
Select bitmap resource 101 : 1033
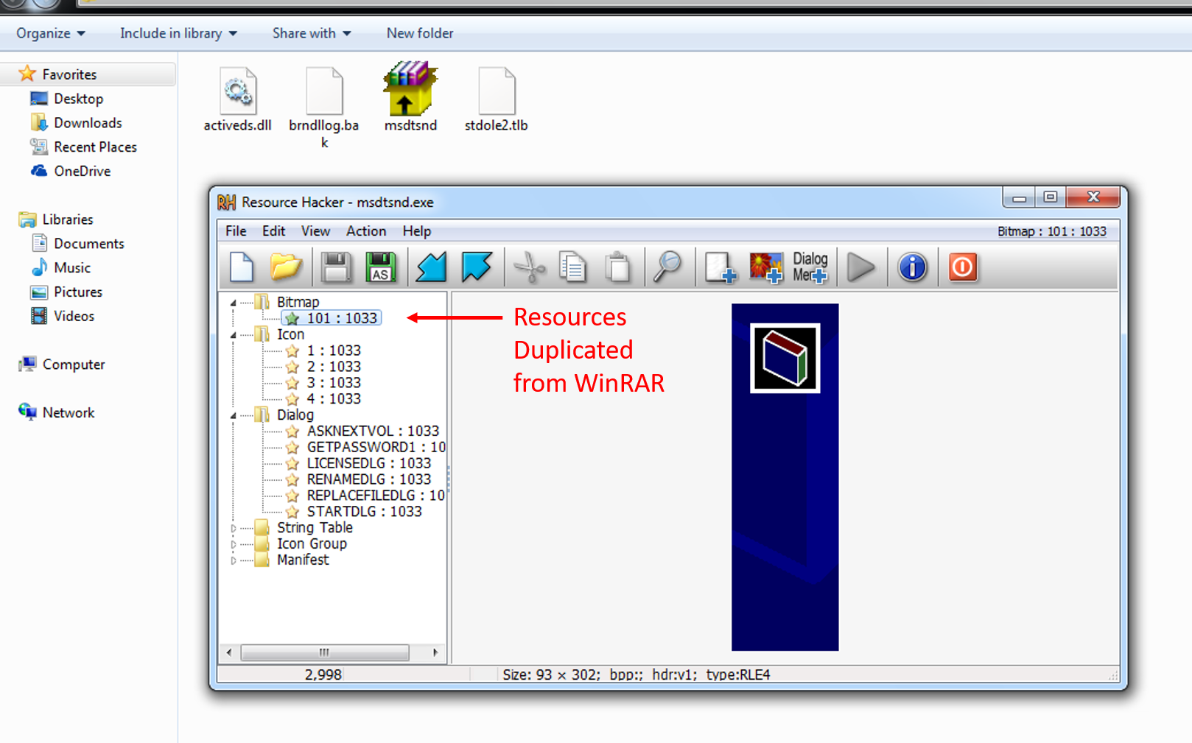coord(332,318)
